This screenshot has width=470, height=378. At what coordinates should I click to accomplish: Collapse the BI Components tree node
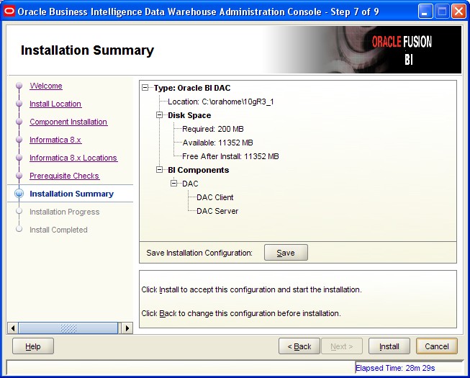pos(160,170)
